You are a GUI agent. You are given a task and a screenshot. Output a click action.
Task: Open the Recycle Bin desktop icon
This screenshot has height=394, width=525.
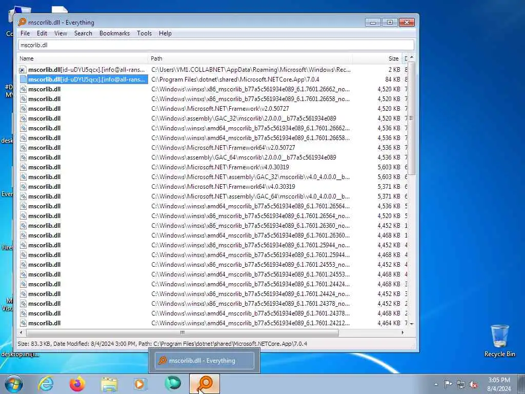click(499, 341)
